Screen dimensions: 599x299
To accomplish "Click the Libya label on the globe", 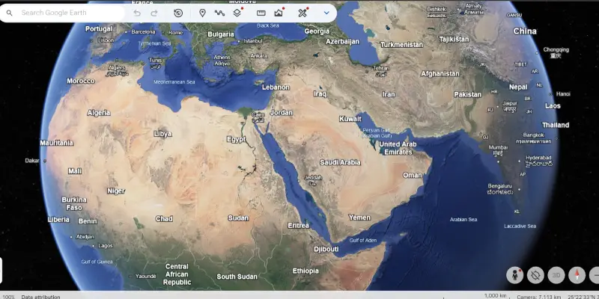I will pos(162,134).
